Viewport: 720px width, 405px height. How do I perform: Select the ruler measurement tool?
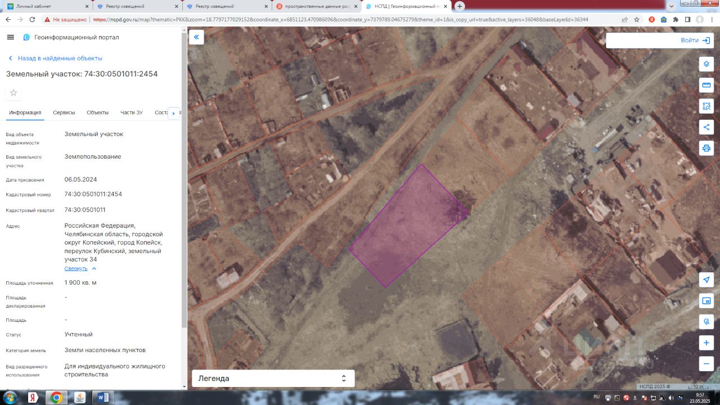[x=706, y=85]
